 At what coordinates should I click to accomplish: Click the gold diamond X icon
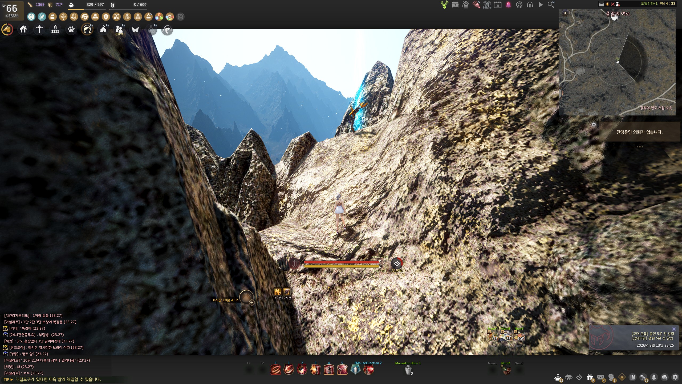622,377
